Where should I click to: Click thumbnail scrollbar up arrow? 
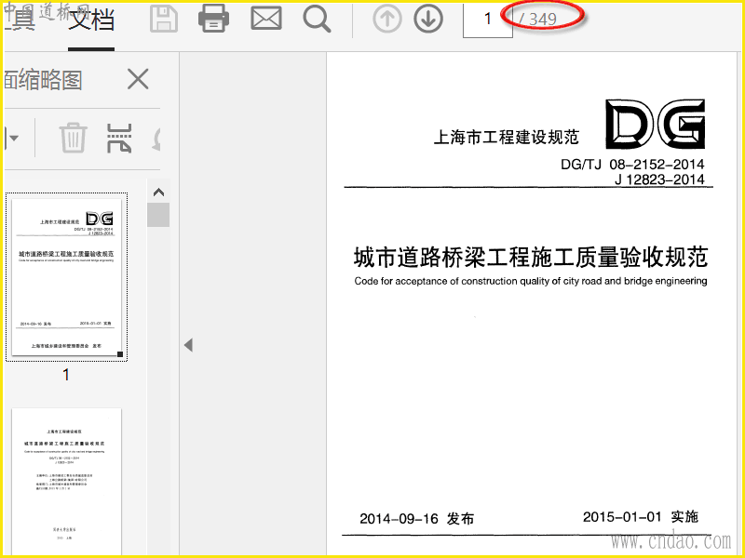(158, 193)
